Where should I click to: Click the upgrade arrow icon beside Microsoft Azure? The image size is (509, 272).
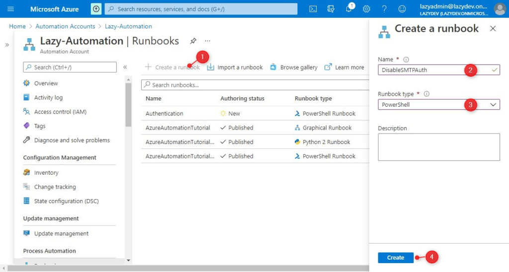coord(96,9)
